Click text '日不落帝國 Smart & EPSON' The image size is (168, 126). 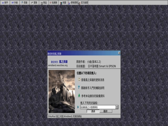click(102, 66)
